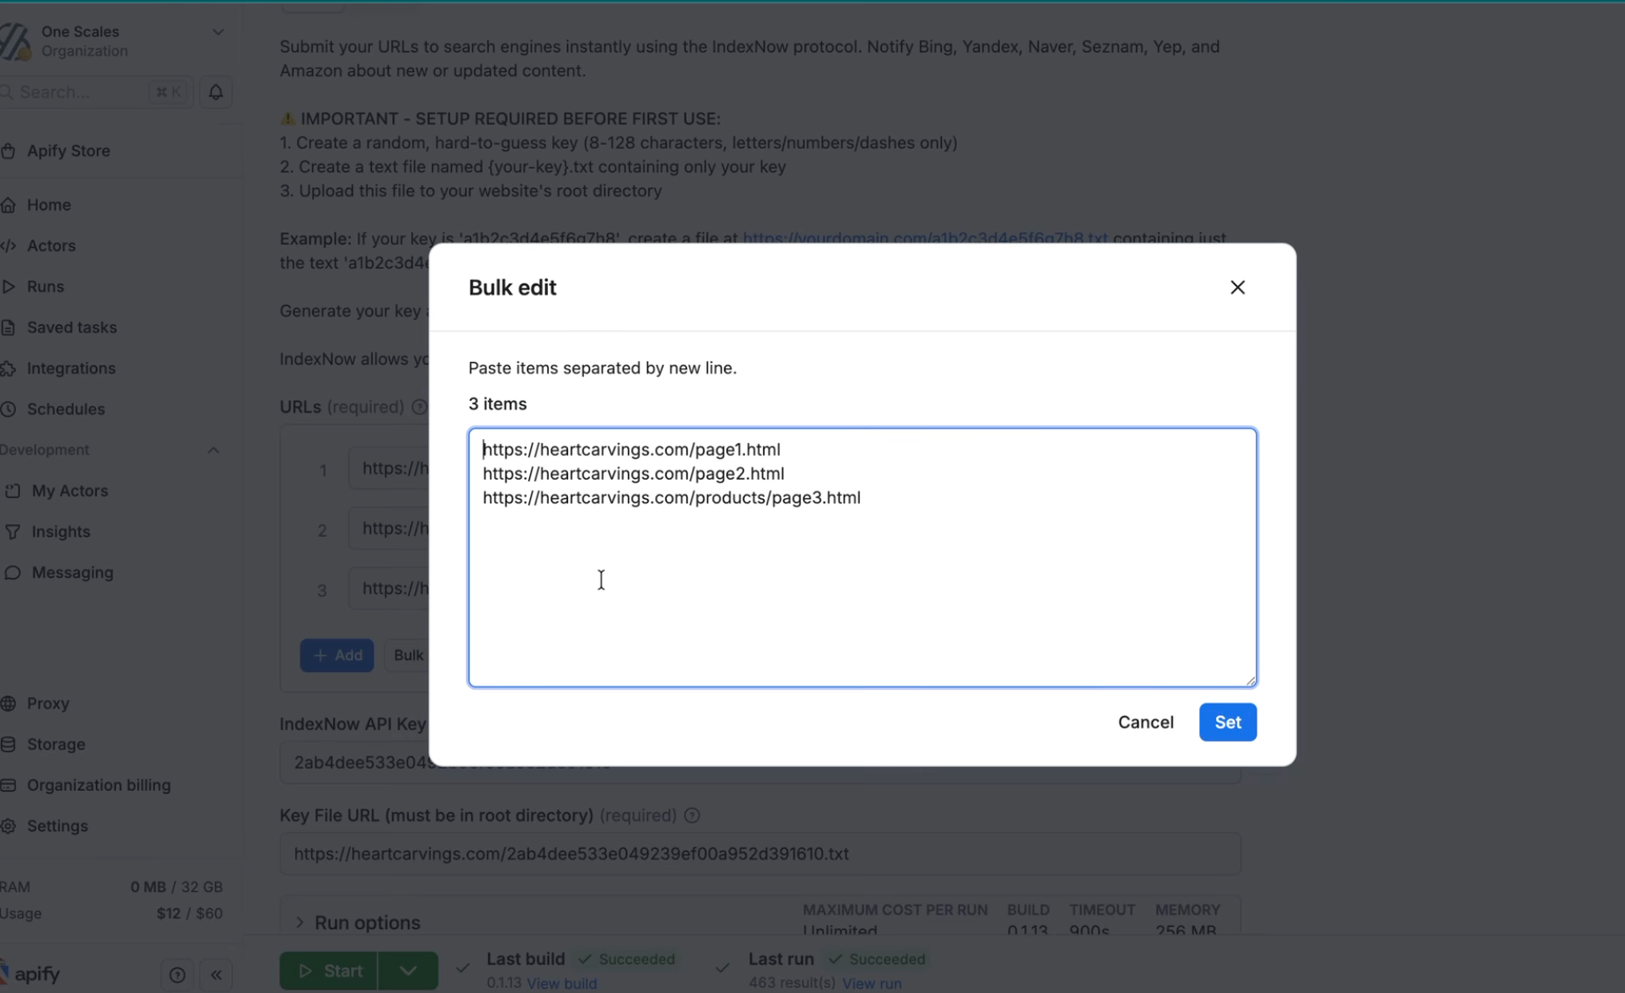Open the Apify Store

pyautogui.click(x=68, y=150)
